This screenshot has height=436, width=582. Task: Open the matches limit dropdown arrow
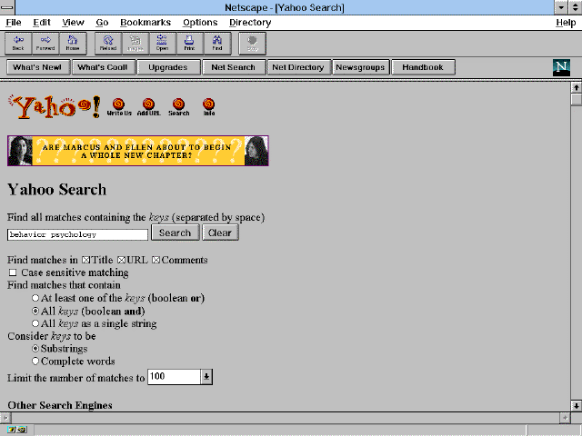(206, 377)
